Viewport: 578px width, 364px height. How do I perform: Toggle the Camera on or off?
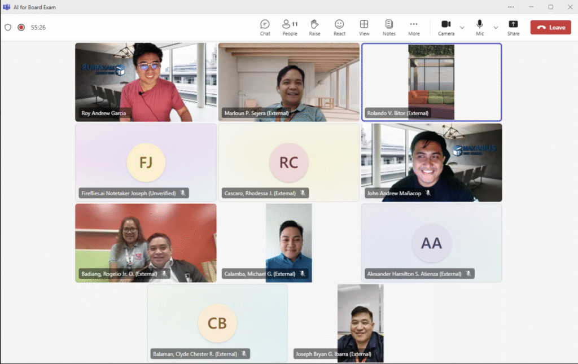pos(446,27)
